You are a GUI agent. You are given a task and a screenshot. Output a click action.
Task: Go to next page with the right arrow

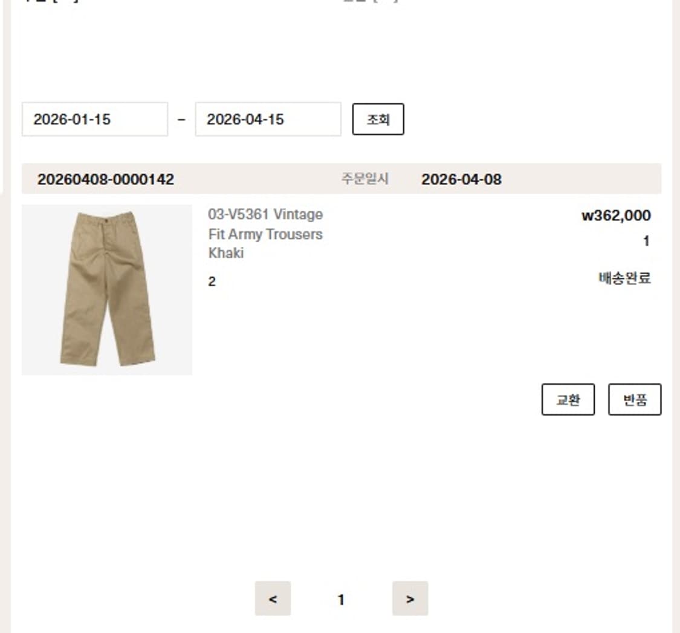(x=410, y=599)
